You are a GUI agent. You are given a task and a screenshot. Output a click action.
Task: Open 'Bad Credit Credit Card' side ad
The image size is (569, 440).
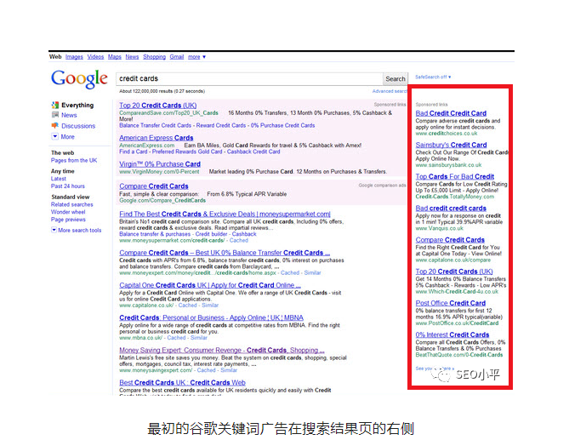tap(451, 113)
